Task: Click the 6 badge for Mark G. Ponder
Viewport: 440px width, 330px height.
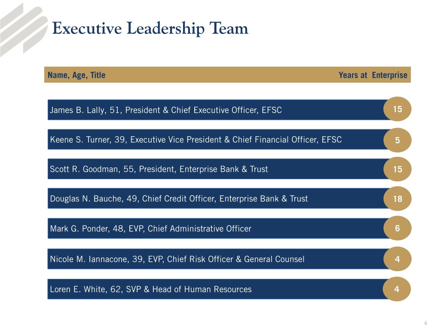Action: 398,229
